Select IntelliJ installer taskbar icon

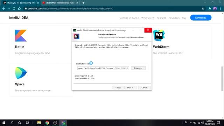pyautogui.click(x=63, y=123)
